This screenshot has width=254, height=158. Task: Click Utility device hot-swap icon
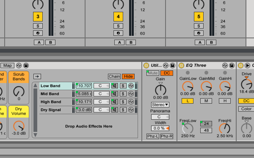pyautogui.click(x=166, y=65)
